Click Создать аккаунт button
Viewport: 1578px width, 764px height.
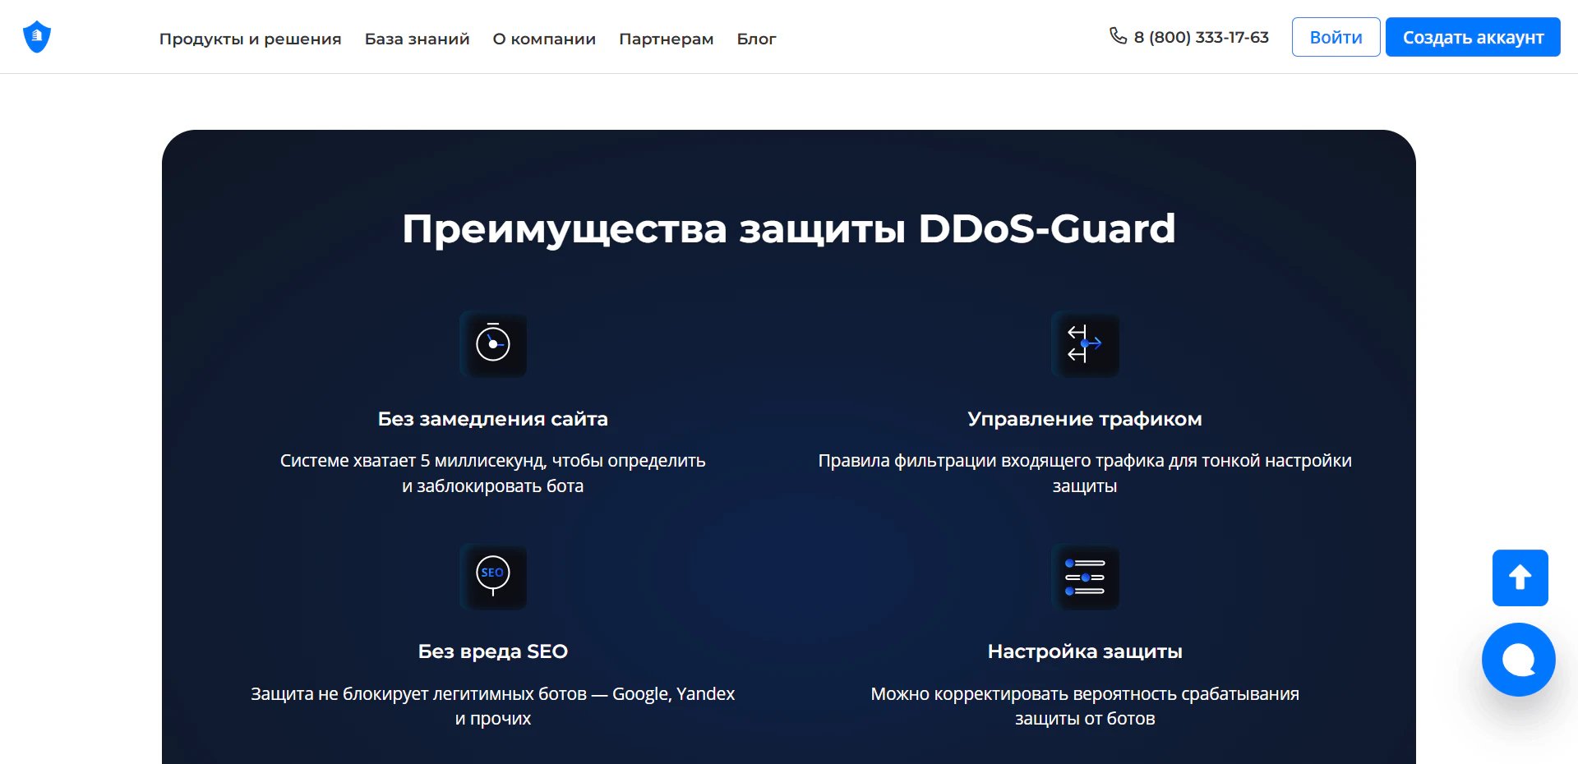1473,37
